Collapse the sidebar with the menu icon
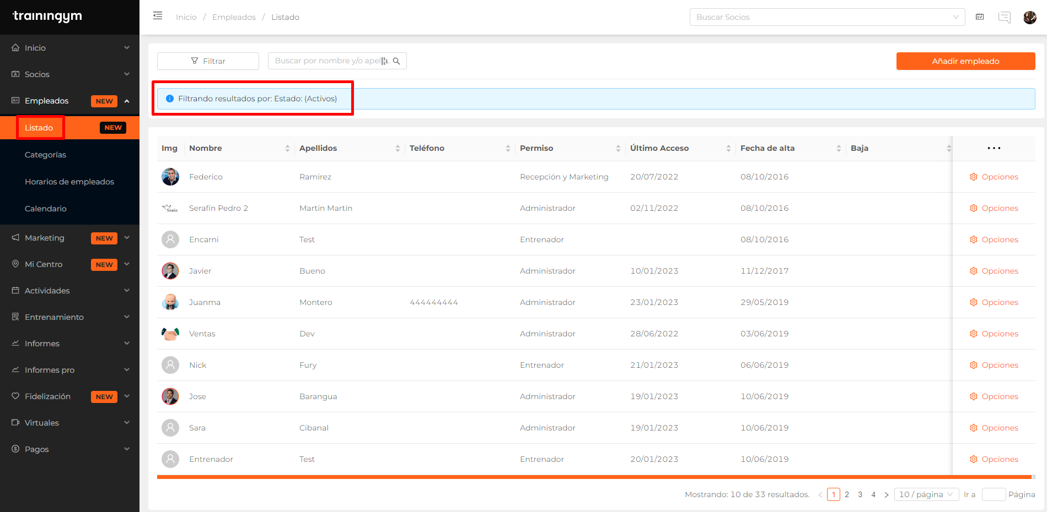Screen dimensions: 1047x512 coord(158,16)
